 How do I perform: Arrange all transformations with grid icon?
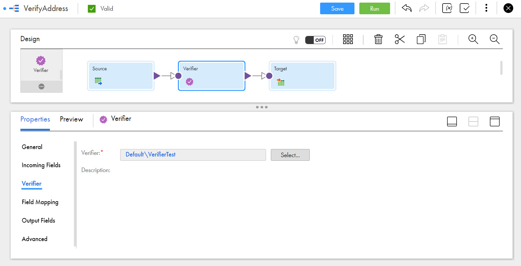coord(348,39)
